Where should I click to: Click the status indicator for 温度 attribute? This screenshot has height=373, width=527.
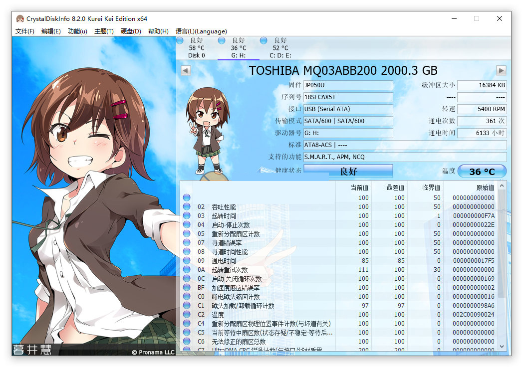pyautogui.click(x=186, y=314)
